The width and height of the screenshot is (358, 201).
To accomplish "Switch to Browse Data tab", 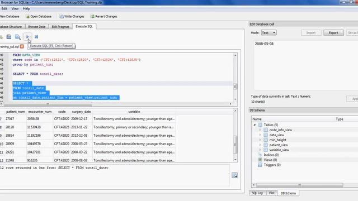I will pos(36,27).
